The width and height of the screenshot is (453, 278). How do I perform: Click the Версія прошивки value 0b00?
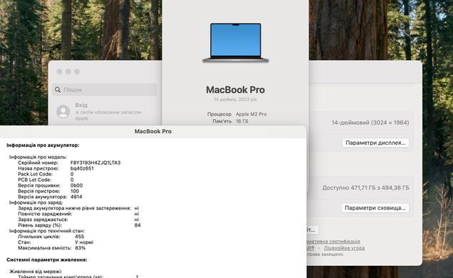pos(76,185)
